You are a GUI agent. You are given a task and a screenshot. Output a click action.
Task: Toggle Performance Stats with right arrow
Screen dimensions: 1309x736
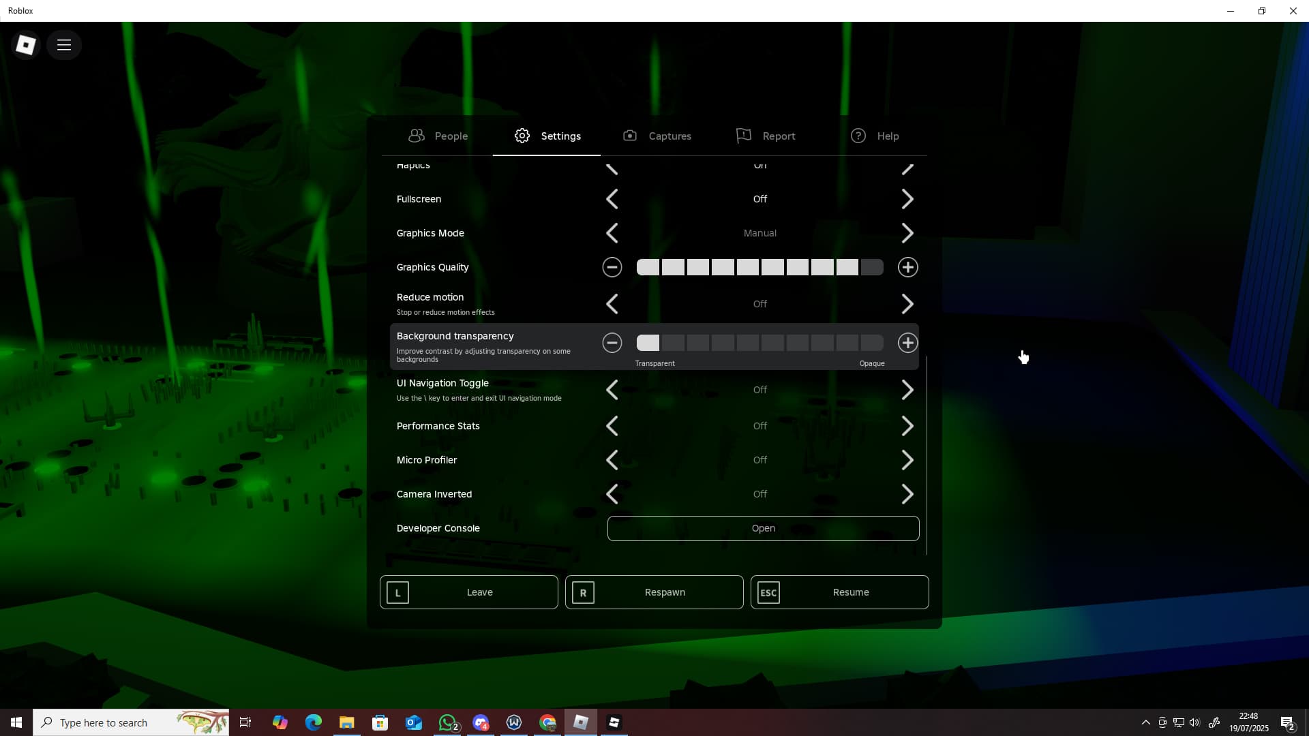click(x=907, y=426)
